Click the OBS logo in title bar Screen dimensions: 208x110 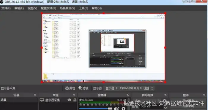pos(1,2)
